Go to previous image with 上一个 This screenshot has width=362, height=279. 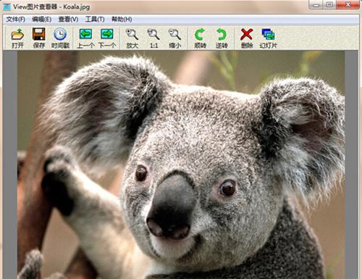pyautogui.click(x=85, y=38)
